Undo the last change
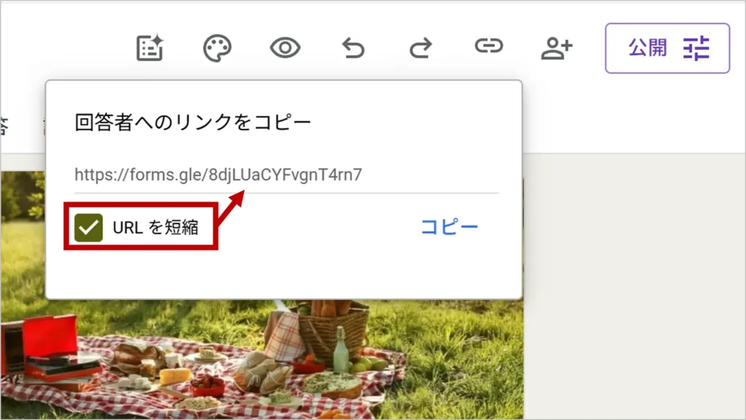The width and height of the screenshot is (746, 420). (353, 48)
